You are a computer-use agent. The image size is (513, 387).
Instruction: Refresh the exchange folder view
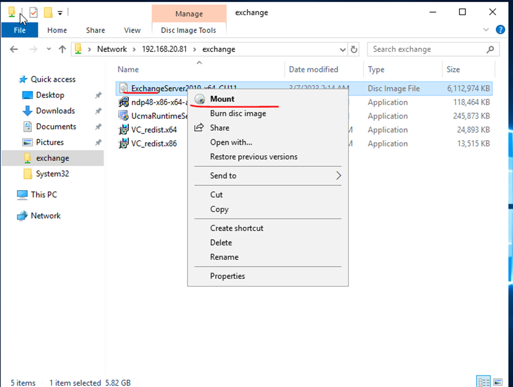coord(354,49)
